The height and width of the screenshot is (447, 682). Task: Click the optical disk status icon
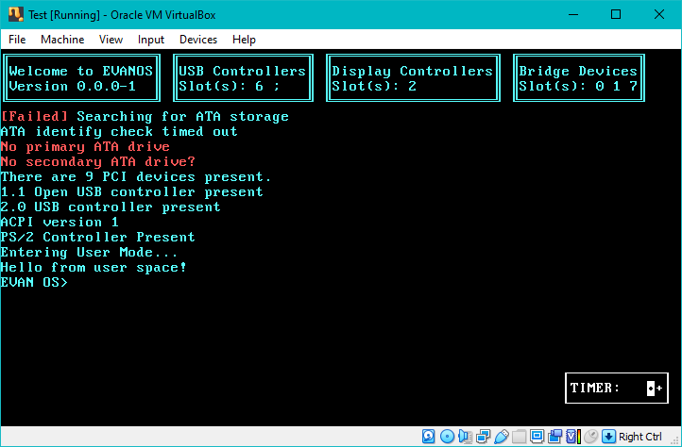pyautogui.click(x=447, y=436)
